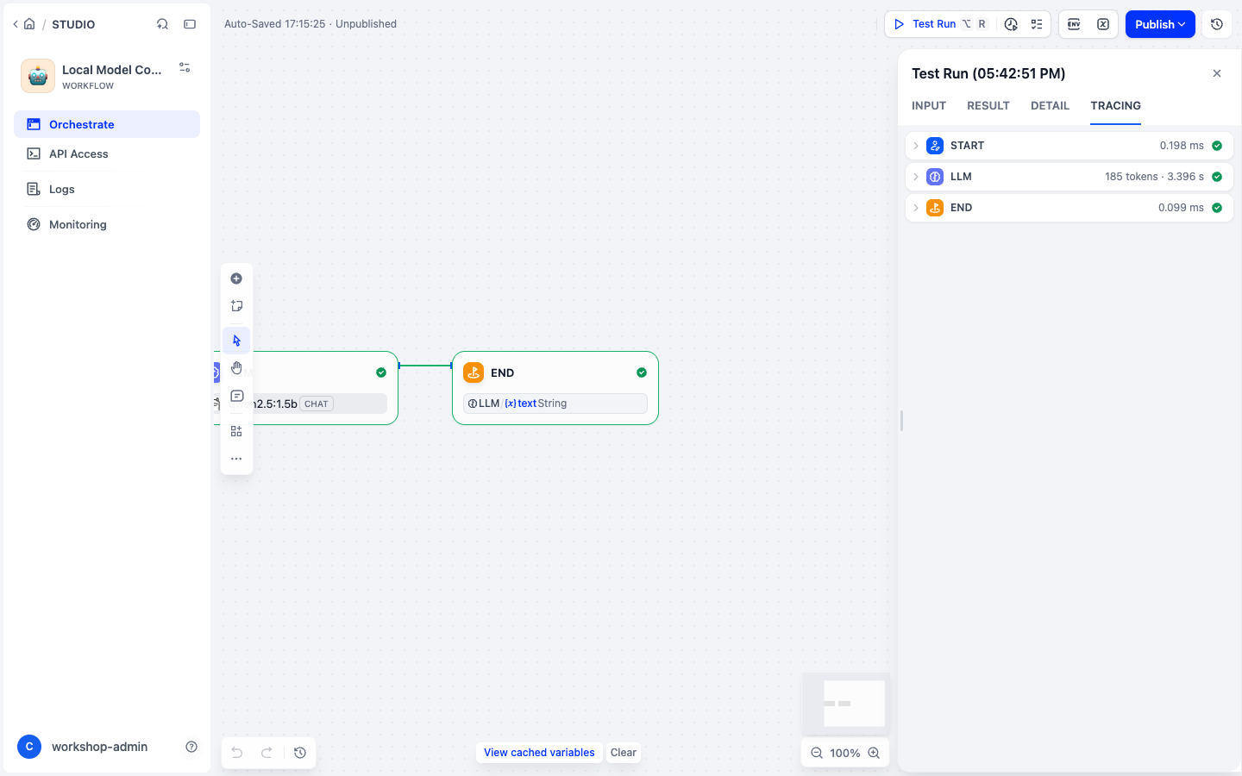Screen dimensions: 1242x776
Task: Open the robot app icon for Local Model
Action: click(x=38, y=76)
